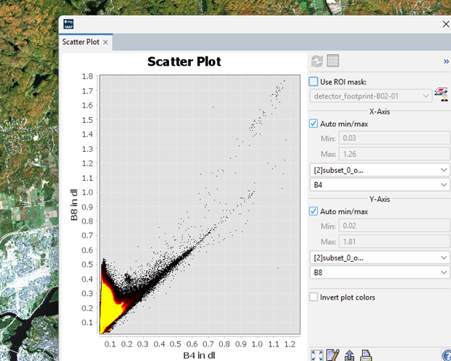
Task: Expand the X-Axis product subset dropdown
Action: tap(378, 169)
